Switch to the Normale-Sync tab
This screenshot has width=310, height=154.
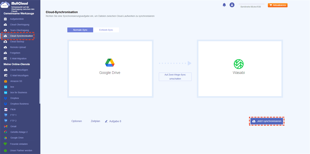click(x=80, y=30)
